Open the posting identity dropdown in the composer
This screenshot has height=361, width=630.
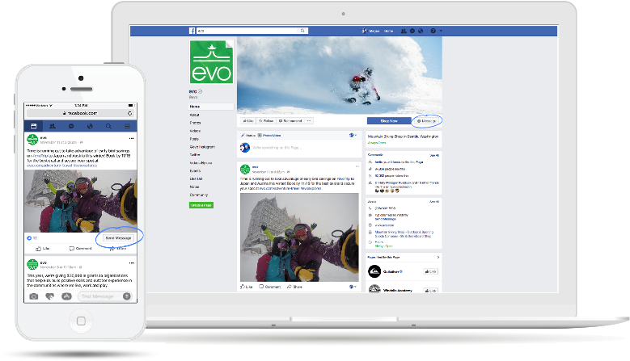tap(353, 136)
